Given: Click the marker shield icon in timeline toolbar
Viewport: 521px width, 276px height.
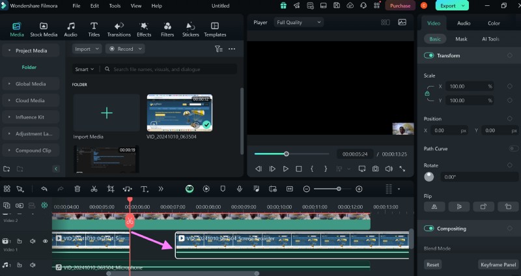Looking at the screenshot, I should pyautogui.click(x=223, y=189).
